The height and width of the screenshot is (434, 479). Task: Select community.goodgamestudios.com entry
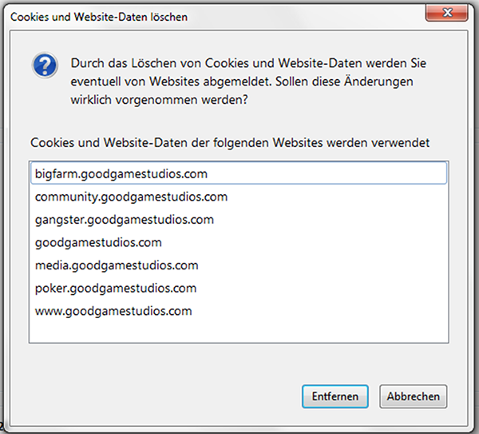click(239, 197)
